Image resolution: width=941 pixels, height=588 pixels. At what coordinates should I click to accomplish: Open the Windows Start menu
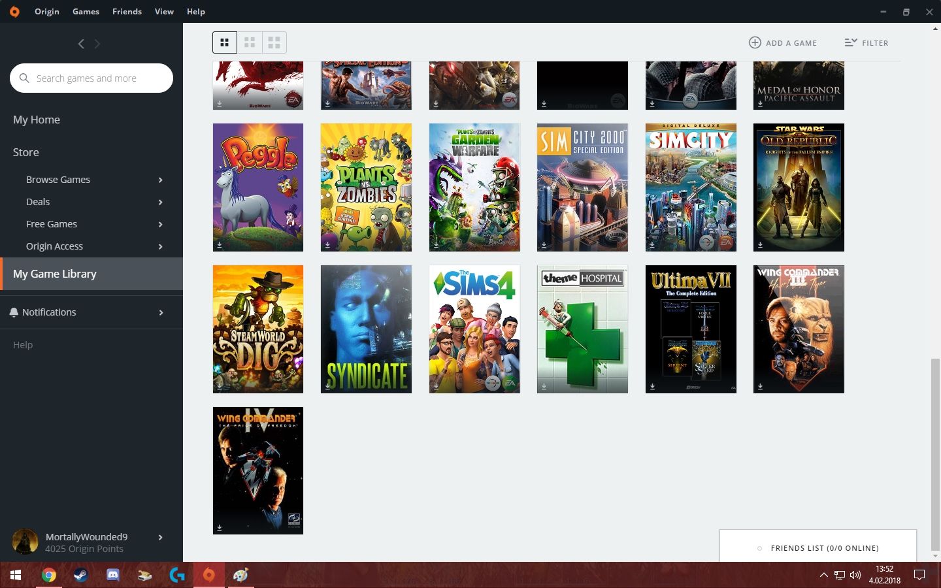pos(16,575)
